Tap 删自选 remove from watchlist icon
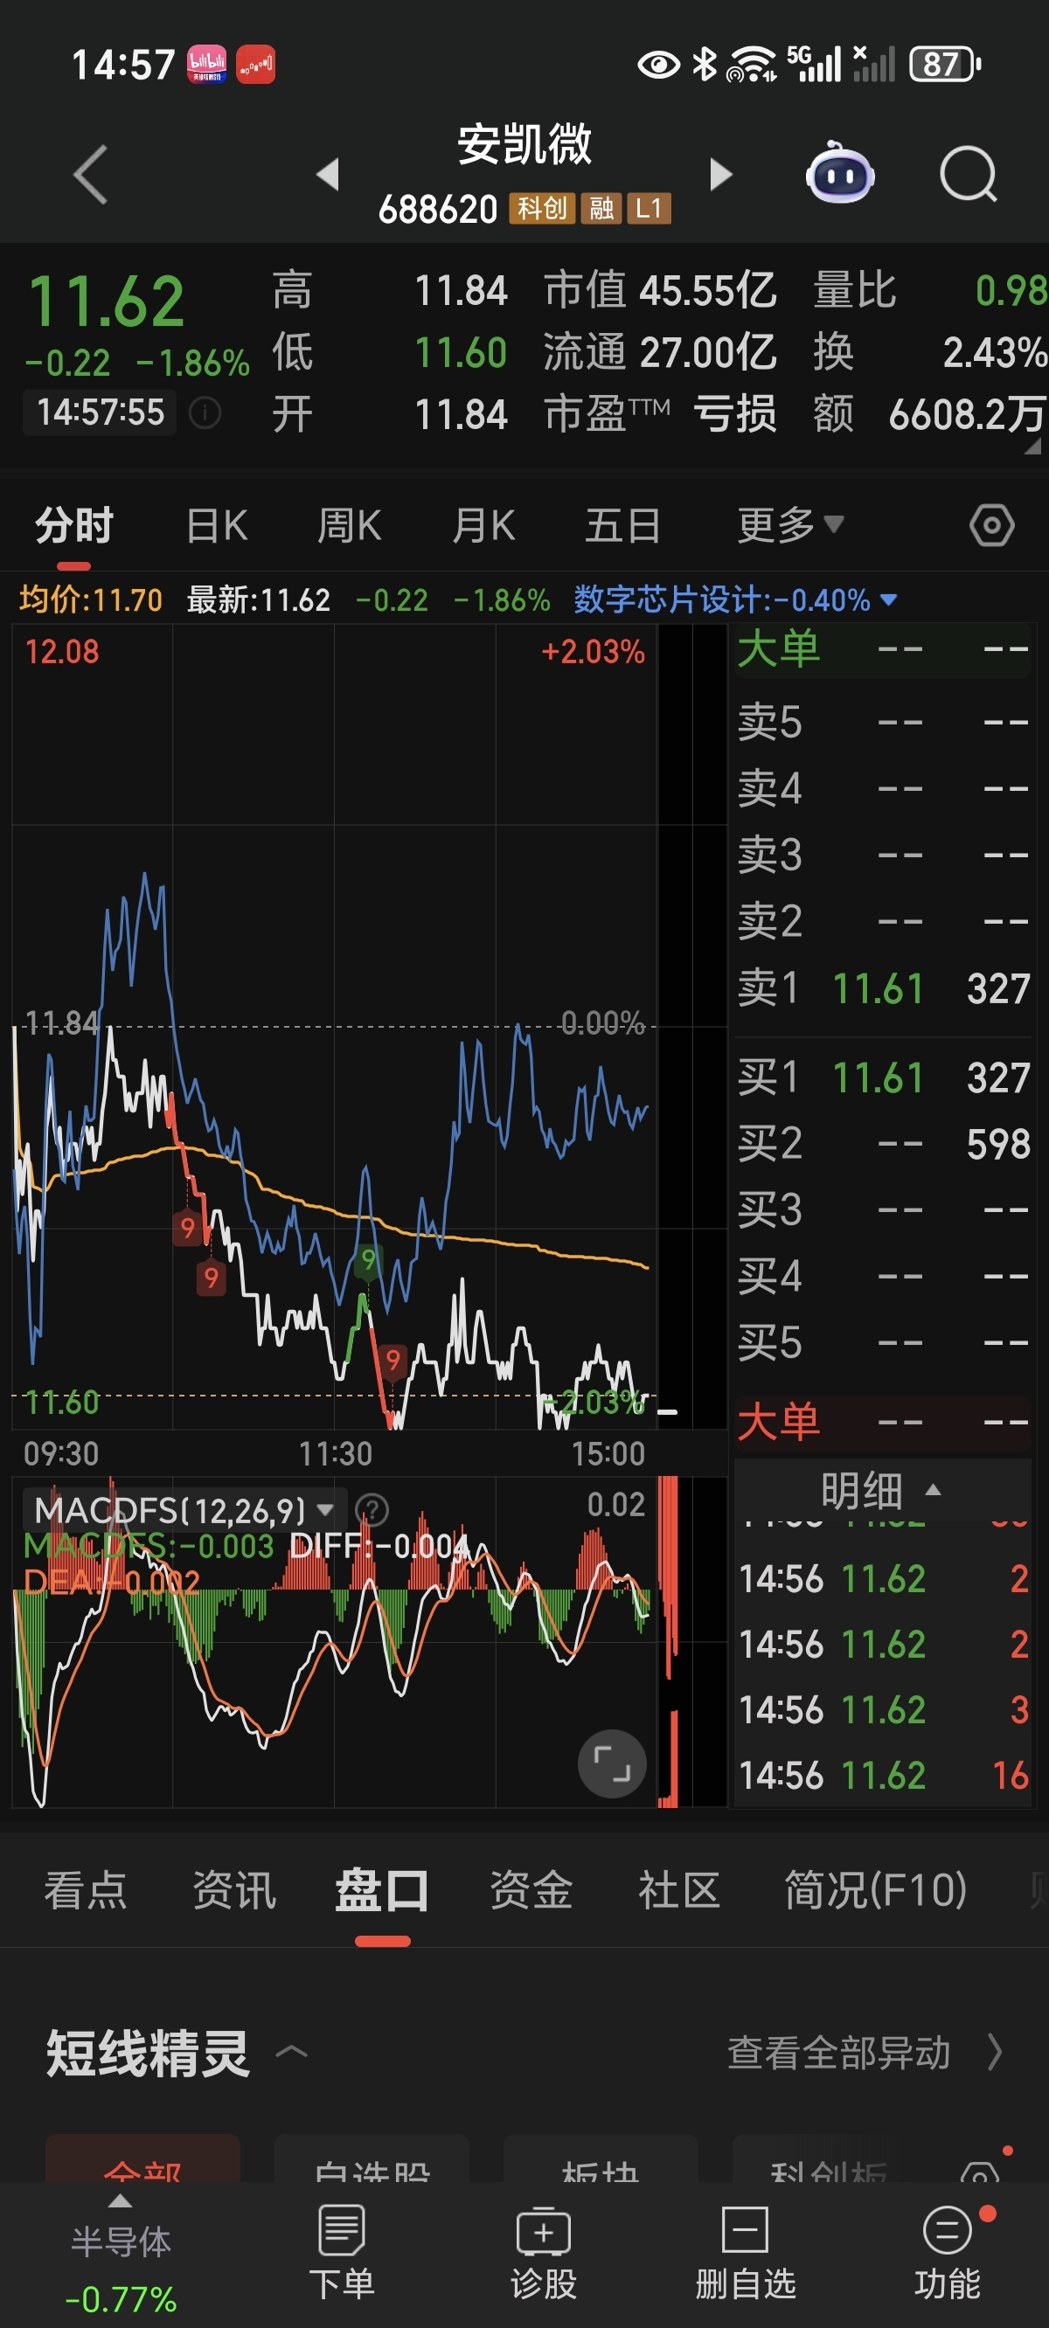 [x=745, y=2252]
